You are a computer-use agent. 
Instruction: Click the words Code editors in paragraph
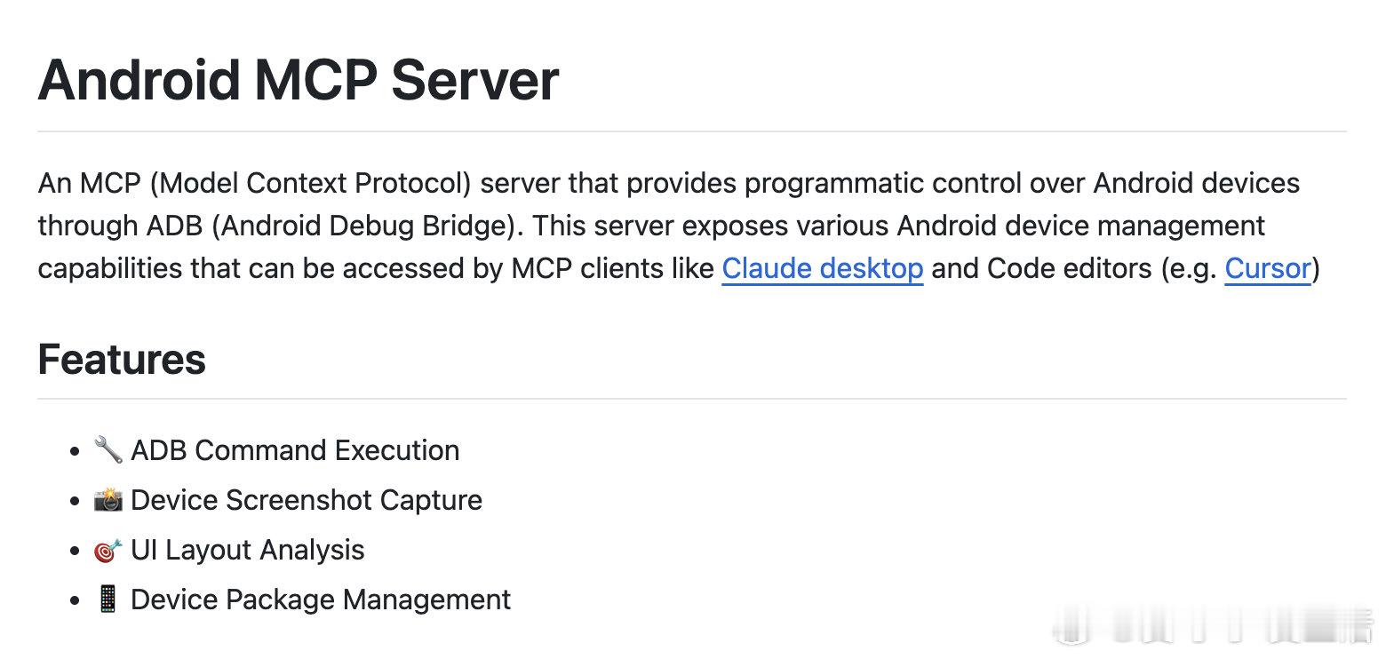(1070, 268)
